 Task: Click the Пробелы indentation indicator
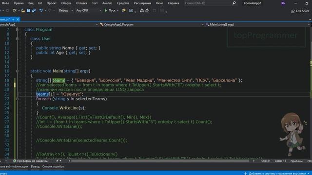pos(296,161)
